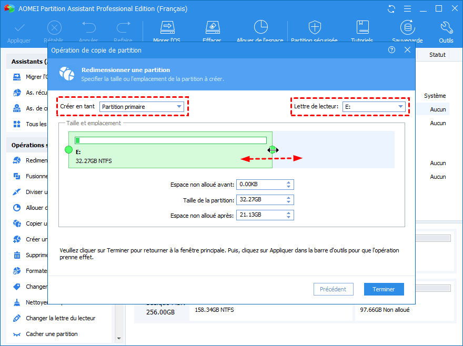Select the 158.34GB NTFS partition block
The height and width of the screenshot is (346, 463).
(270, 313)
